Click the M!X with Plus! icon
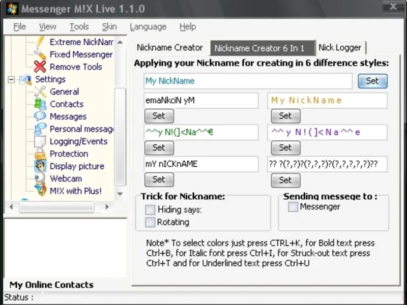Image resolution: width=407 pixels, height=305 pixels. click(40, 191)
